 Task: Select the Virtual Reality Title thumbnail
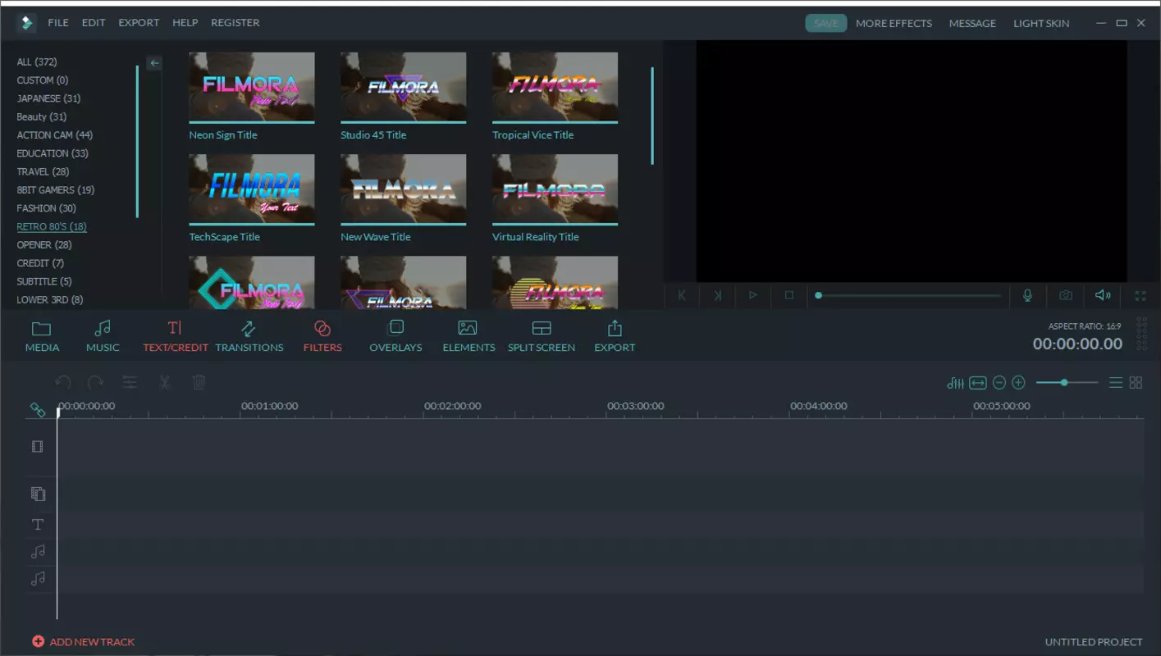[x=555, y=189]
